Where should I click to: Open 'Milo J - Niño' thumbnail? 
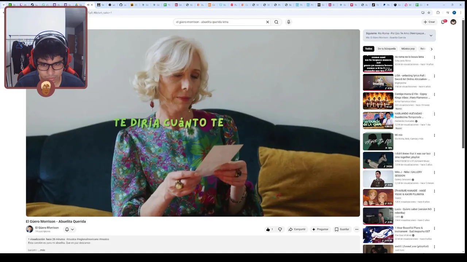point(378,179)
